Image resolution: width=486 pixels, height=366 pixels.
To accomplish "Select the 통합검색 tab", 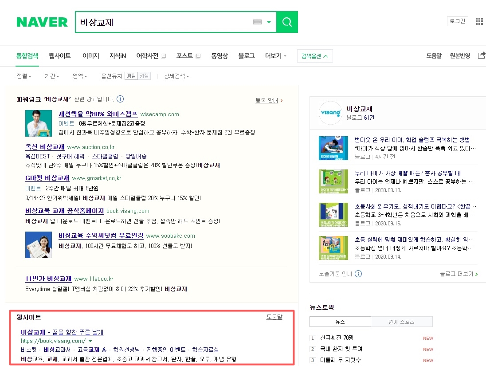I will click(27, 56).
